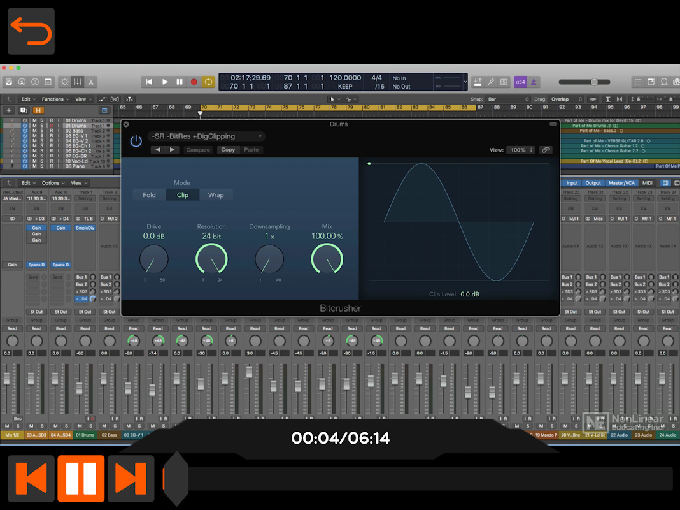Screen dimensions: 680x510
Task: Go to previous preset arrow in Bitcrusher
Action: click(158, 150)
